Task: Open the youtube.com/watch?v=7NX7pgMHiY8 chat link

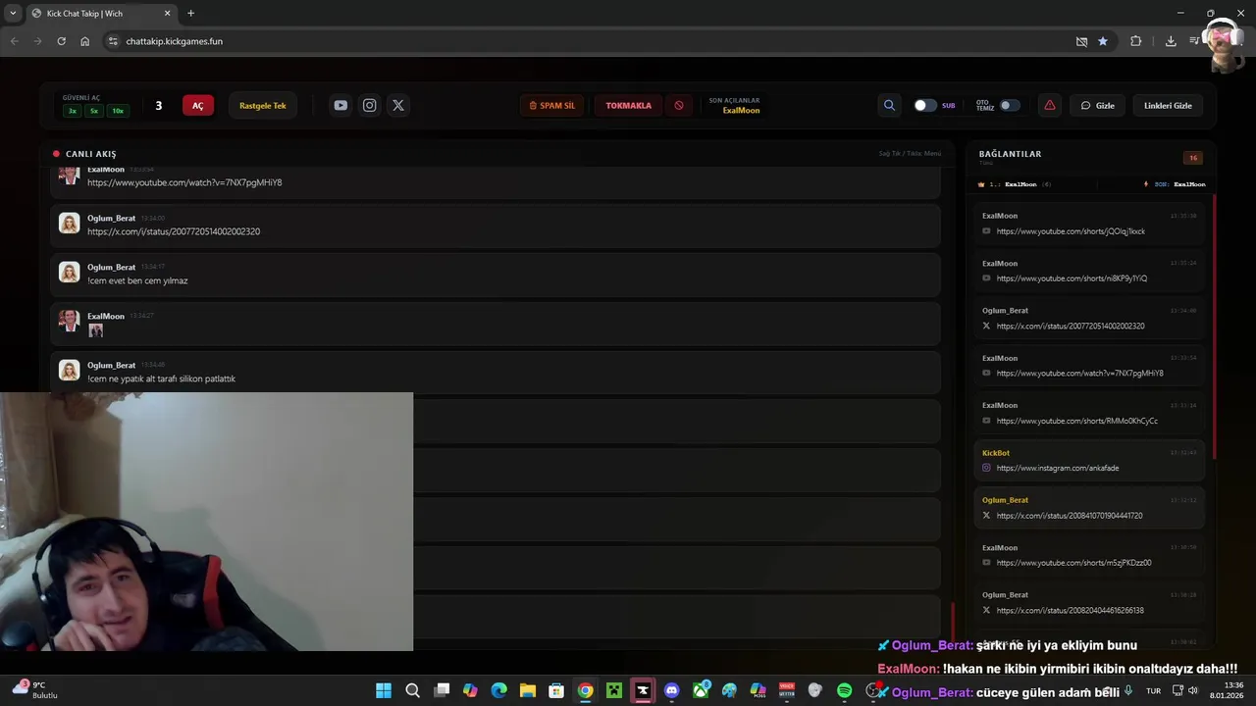Action: 184,182
